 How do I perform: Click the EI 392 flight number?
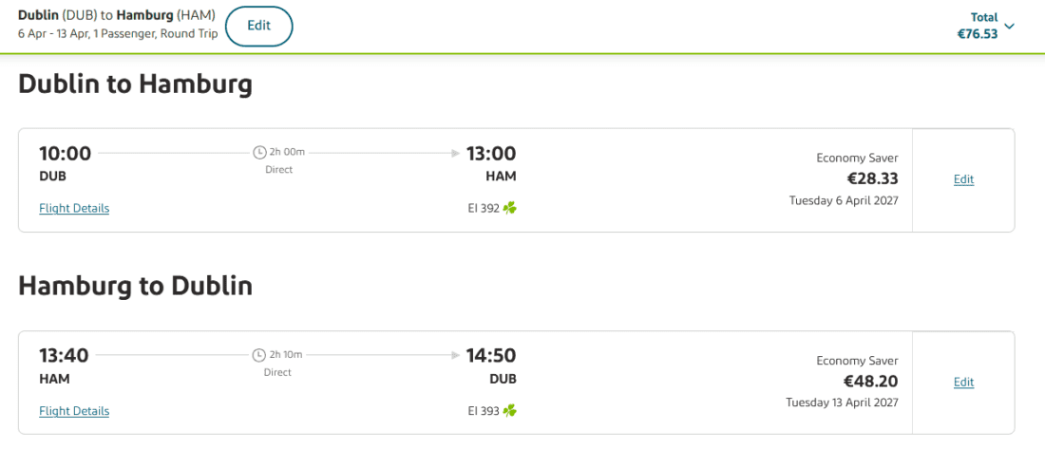click(x=484, y=208)
